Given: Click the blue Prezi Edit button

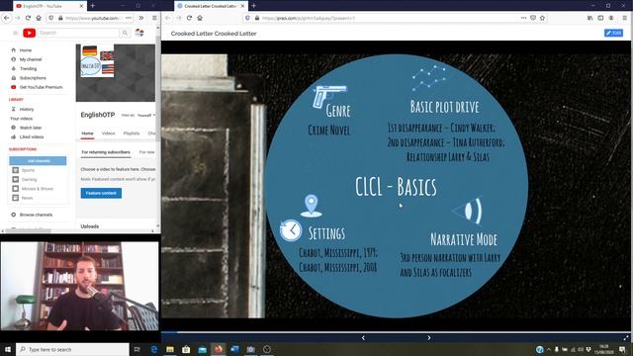Looking at the screenshot, I should [x=613, y=33].
